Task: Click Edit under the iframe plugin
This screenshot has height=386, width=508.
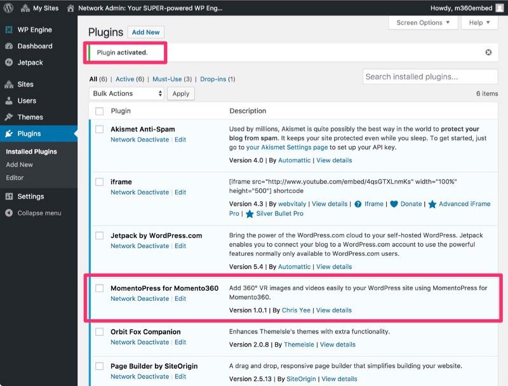Action: [x=180, y=192]
